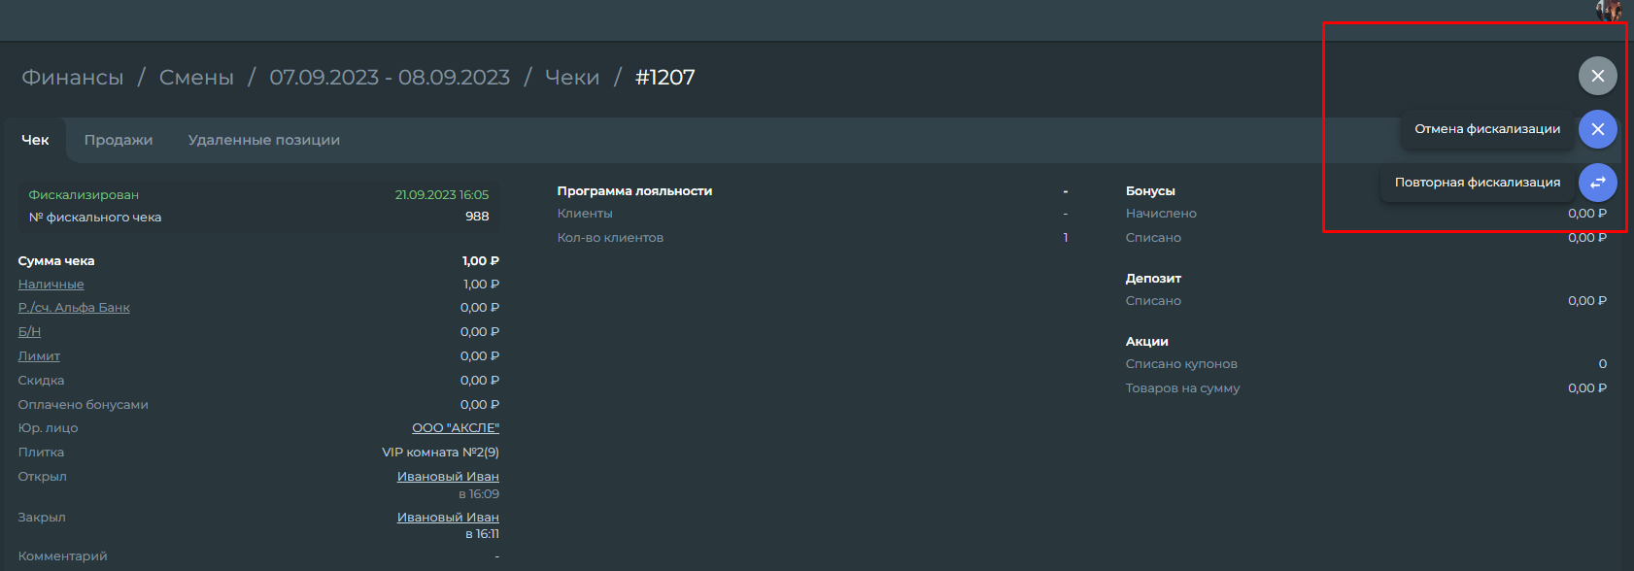The height and width of the screenshot is (571, 1634).
Task: Navigate to Смены breadcrumb
Action: [196, 78]
